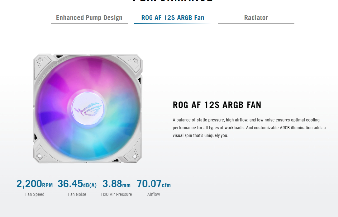Click the Airflow label

[153, 194]
